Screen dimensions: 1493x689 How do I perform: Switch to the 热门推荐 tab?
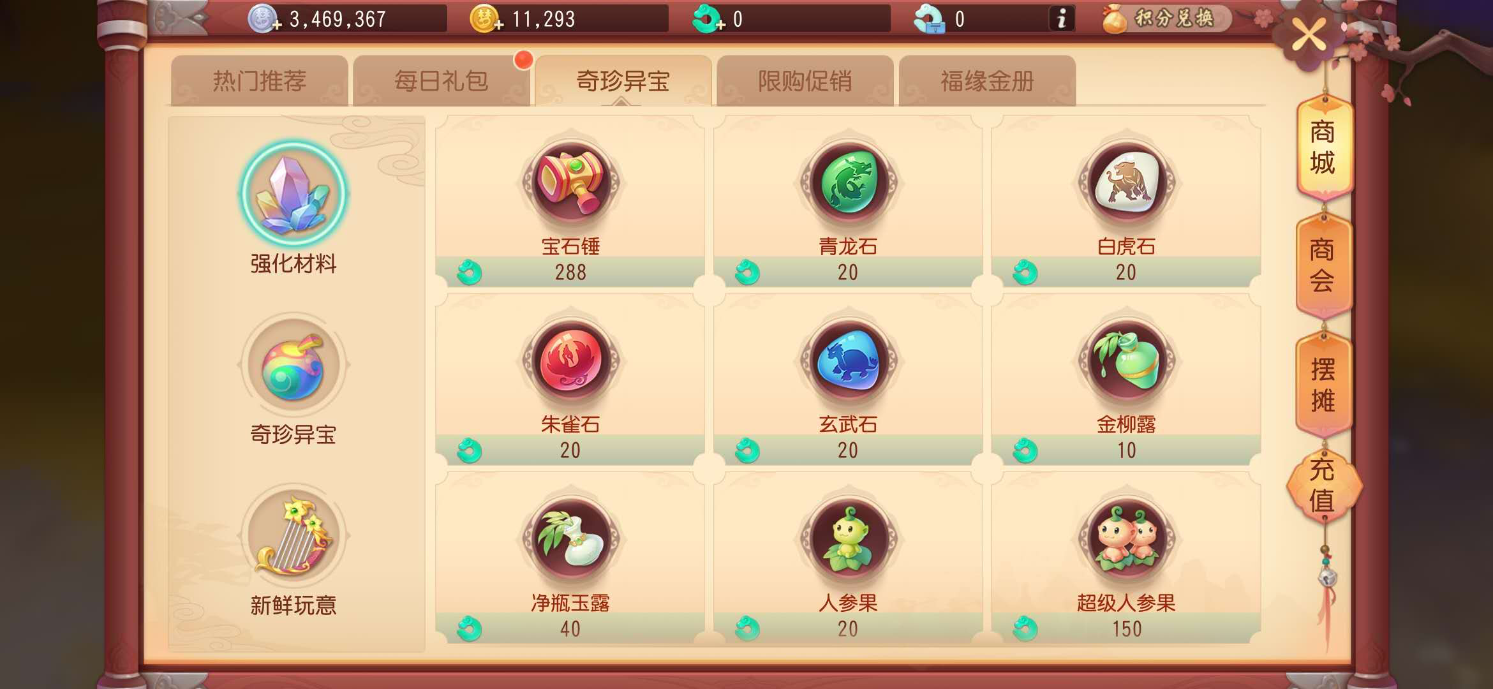coord(260,81)
